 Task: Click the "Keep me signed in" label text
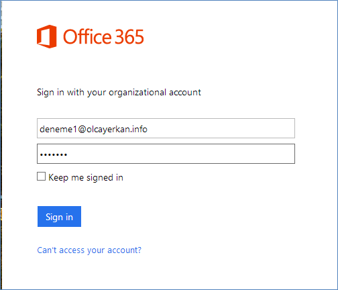tap(86, 178)
